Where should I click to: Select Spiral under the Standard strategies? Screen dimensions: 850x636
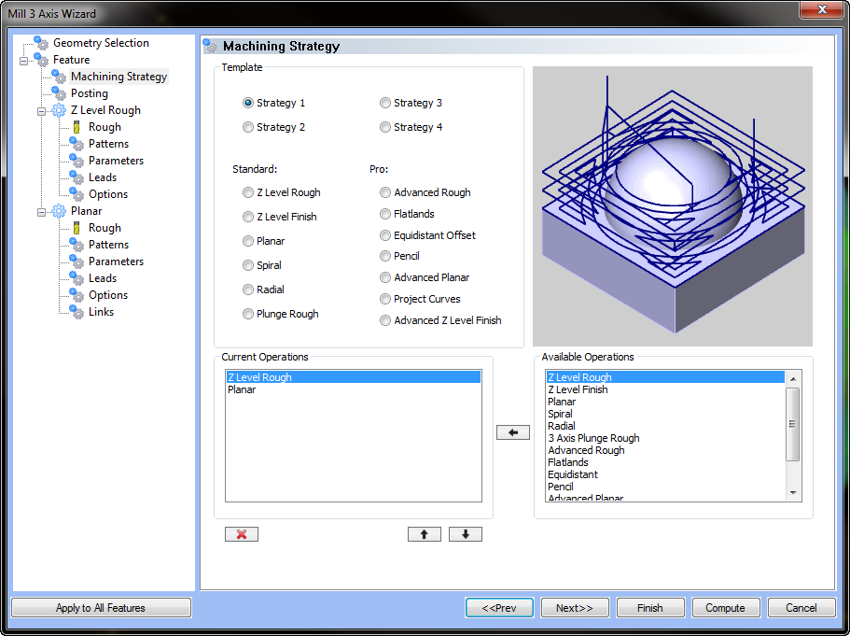click(x=245, y=265)
